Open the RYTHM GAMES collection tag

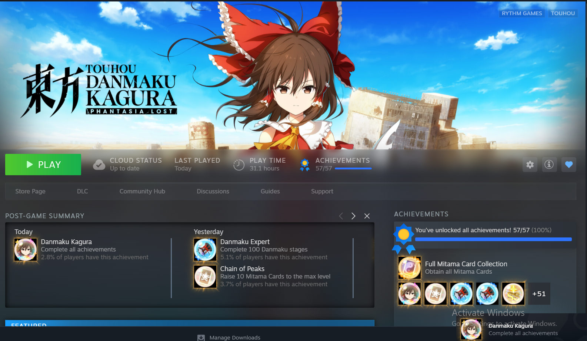click(x=522, y=13)
